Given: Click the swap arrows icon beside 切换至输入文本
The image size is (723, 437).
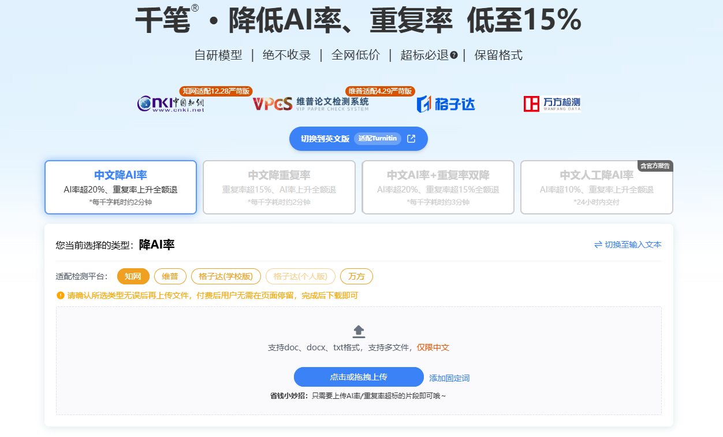Looking at the screenshot, I should [598, 245].
